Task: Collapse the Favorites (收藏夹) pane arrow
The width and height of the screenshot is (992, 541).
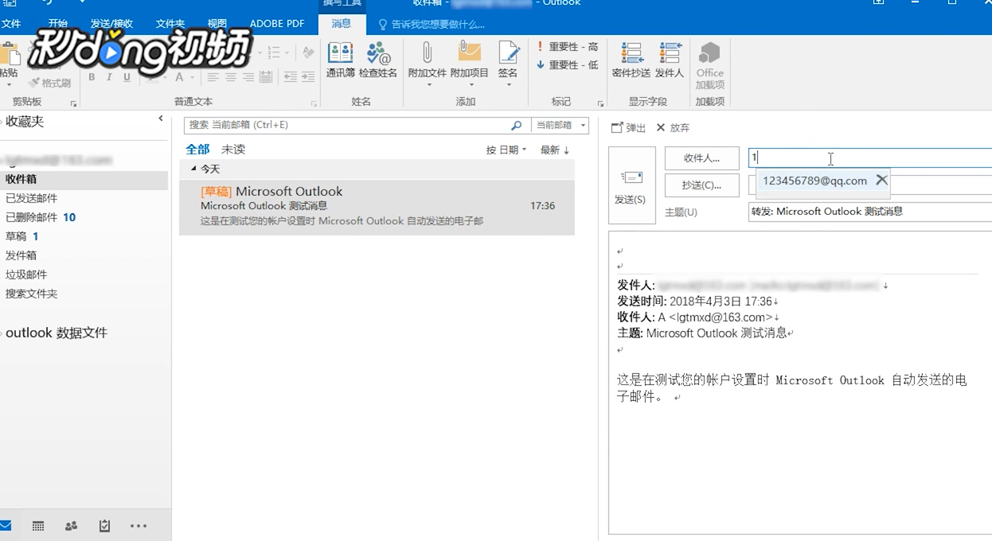Action: click(160, 119)
